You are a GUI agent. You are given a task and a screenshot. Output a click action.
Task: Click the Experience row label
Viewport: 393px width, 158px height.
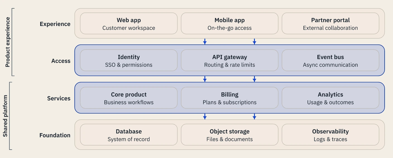tap(55, 24)
